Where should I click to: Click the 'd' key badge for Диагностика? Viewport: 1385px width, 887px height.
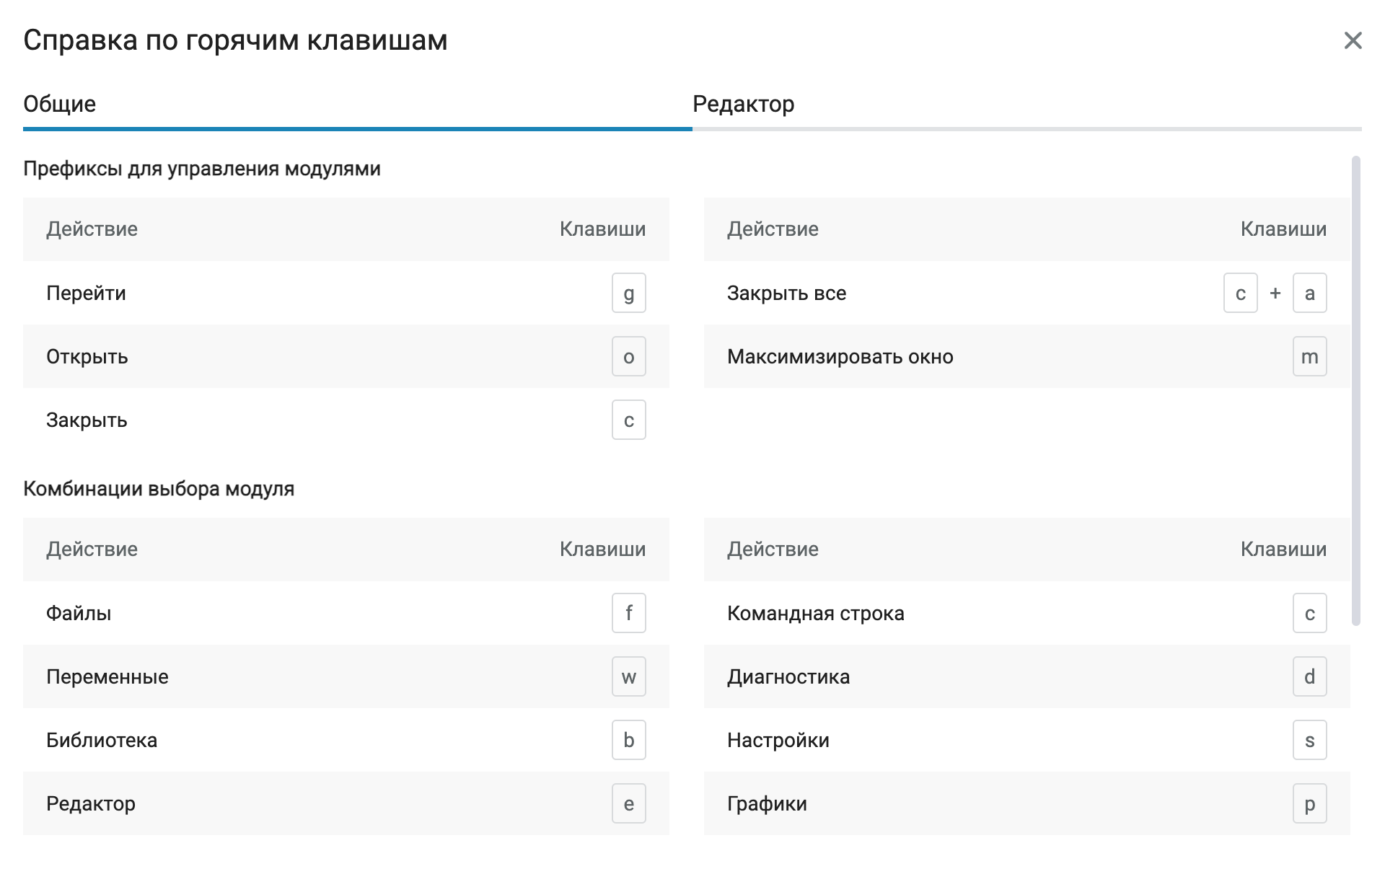click(x=1309, y=676)
